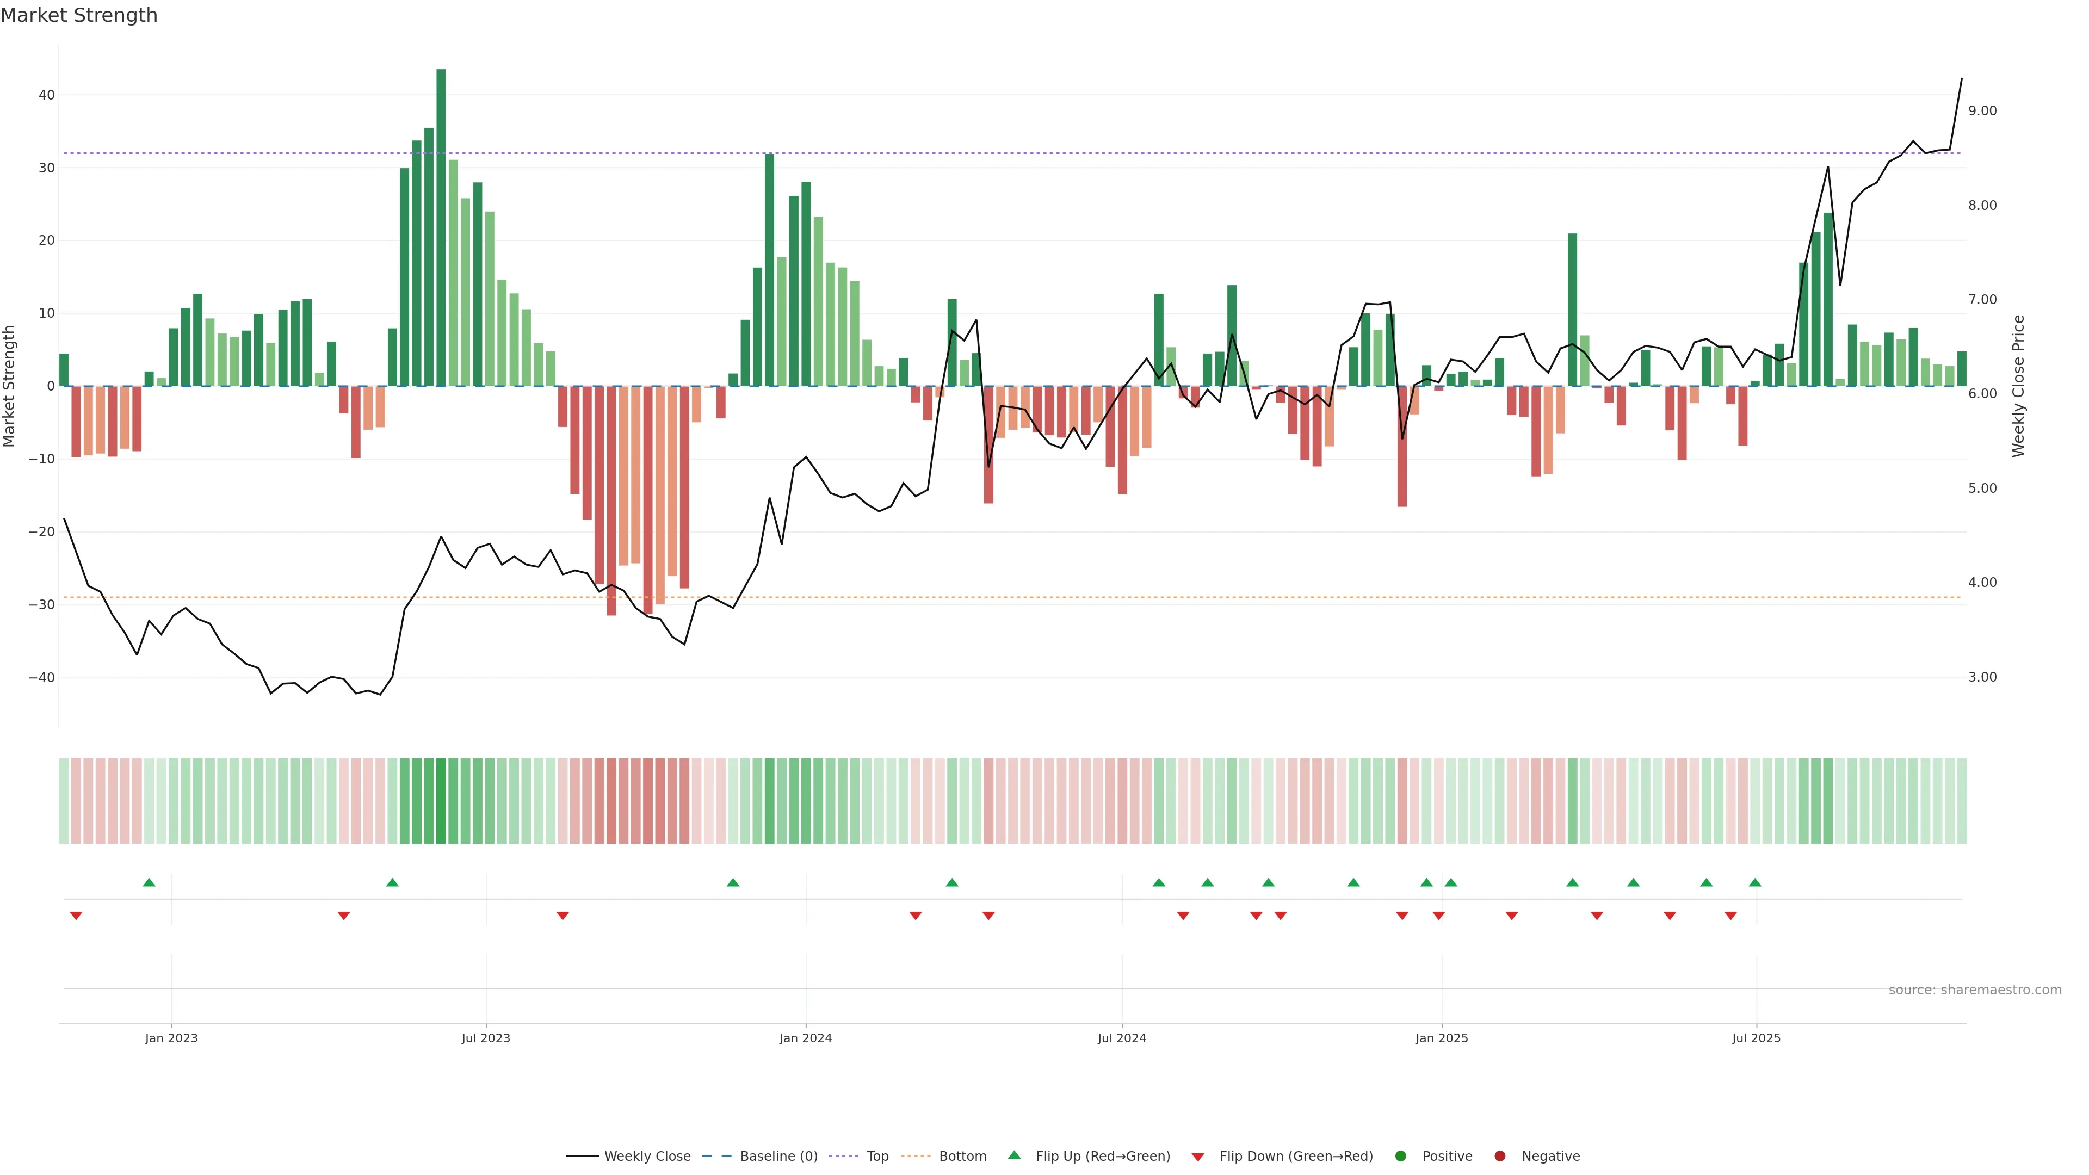Click the first red flip-down triangle marker
The height and width of the screenshot is (1175, 2089).
(x=76, y=916)
